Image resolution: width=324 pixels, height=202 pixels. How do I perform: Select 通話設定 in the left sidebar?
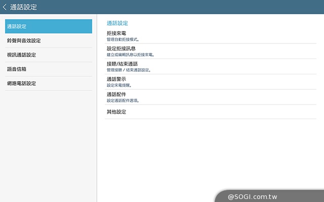tap(49, 26)
